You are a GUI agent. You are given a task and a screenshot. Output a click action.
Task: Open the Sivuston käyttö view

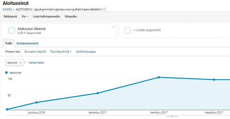coord(35,52)
